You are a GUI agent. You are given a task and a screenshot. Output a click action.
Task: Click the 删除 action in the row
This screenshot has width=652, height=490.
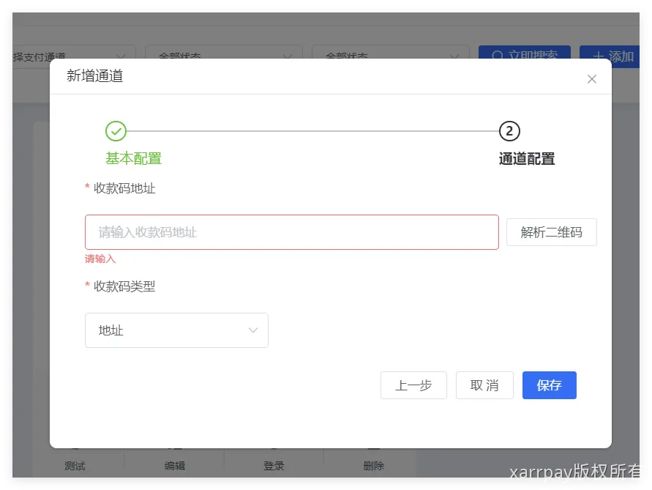[x=373, y=465]
